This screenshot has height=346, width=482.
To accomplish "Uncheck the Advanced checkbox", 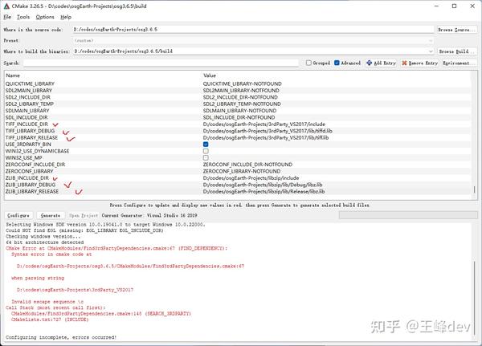I will point(337,63).
